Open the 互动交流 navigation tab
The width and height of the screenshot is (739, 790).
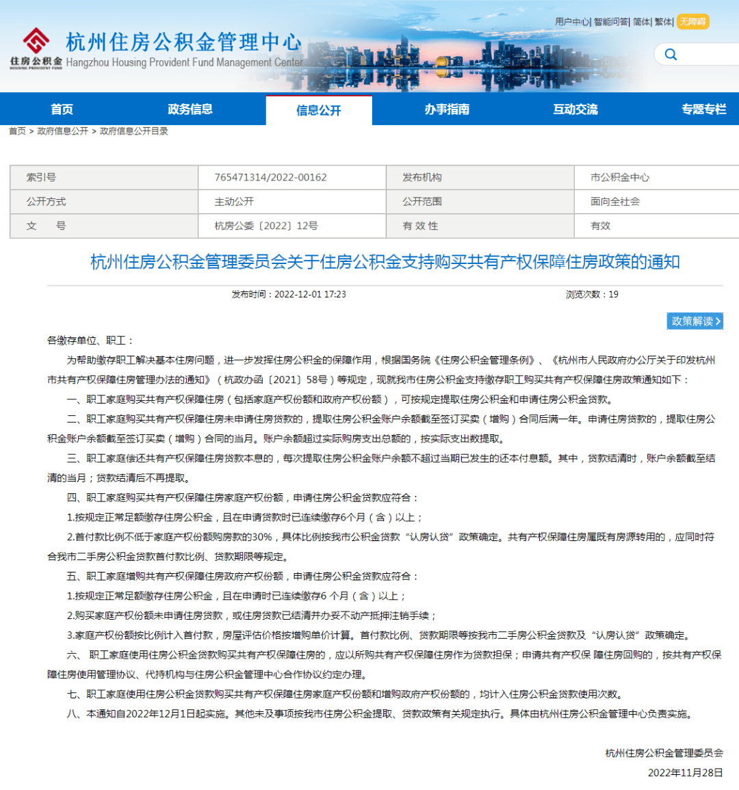[x=575, y=109]
